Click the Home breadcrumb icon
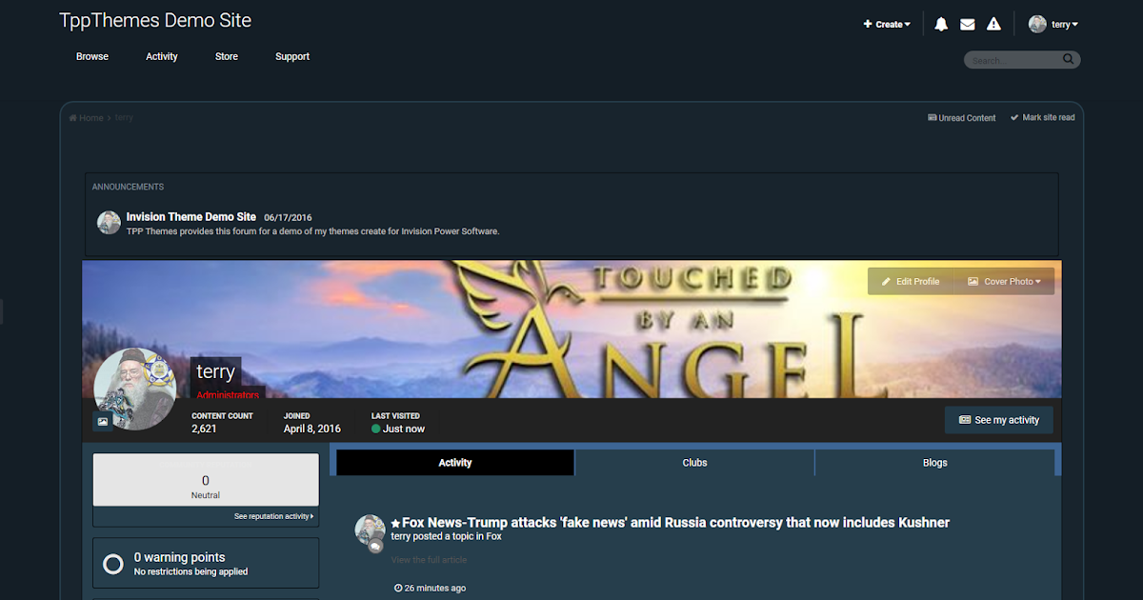This screenshot has width=1143, height=600. pyautogui.click(x=73, y=118)
